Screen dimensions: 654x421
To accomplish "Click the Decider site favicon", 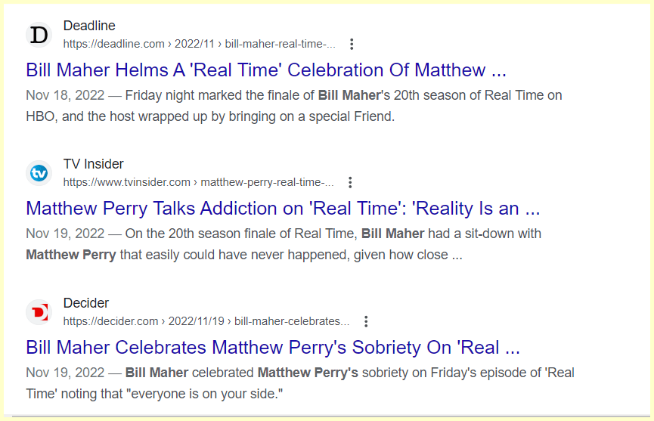I will (38, 312).
